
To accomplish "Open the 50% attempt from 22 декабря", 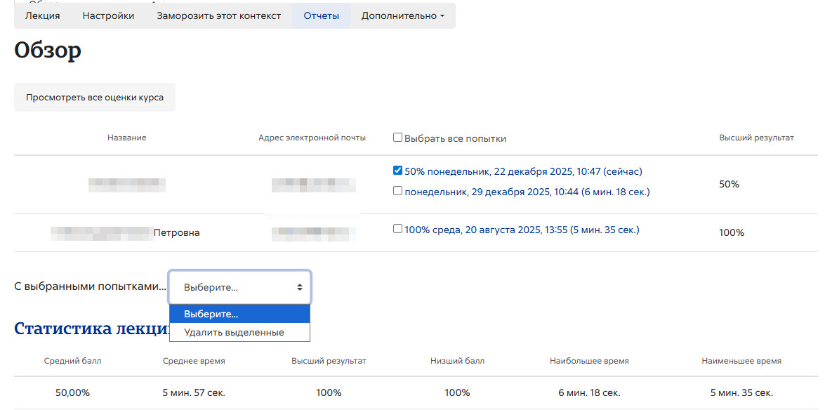I will tap(523, 171).
